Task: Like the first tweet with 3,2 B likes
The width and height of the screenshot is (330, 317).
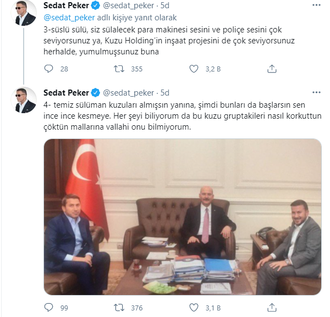Action: 194,69
